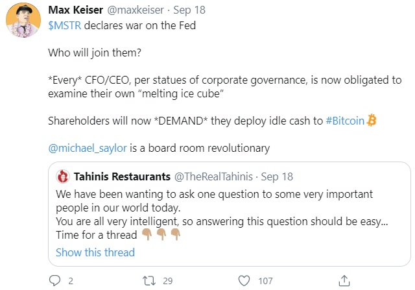Like the tweet with heart icon

point(244,281)
